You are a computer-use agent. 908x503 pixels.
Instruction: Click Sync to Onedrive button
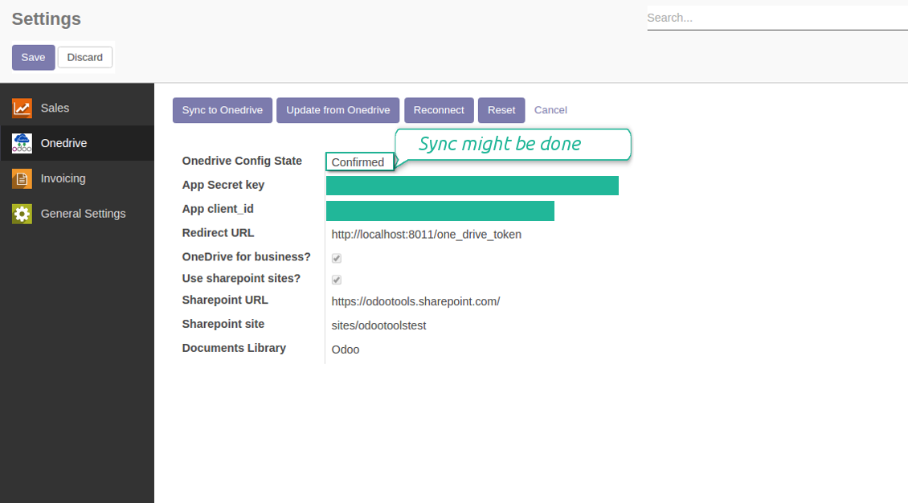click(x=223, y=110)
